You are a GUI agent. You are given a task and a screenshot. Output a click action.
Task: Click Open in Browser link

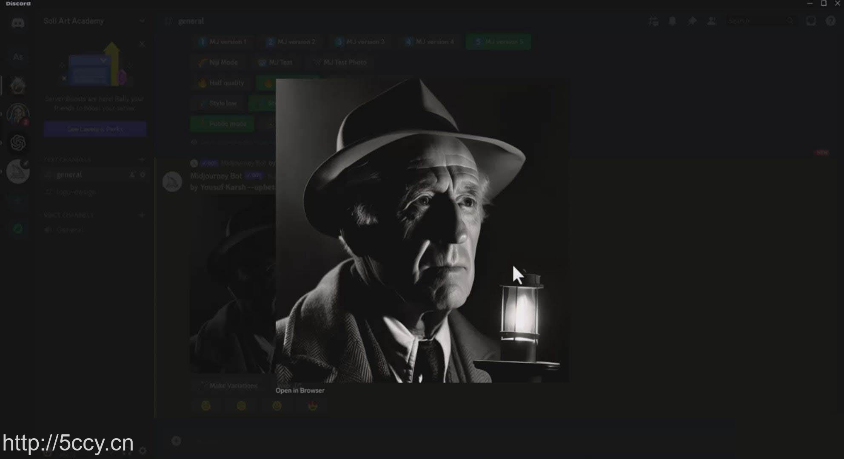click(300, 391)
